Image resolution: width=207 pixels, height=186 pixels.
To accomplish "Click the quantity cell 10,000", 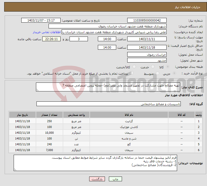I will [x=49, y=133].
